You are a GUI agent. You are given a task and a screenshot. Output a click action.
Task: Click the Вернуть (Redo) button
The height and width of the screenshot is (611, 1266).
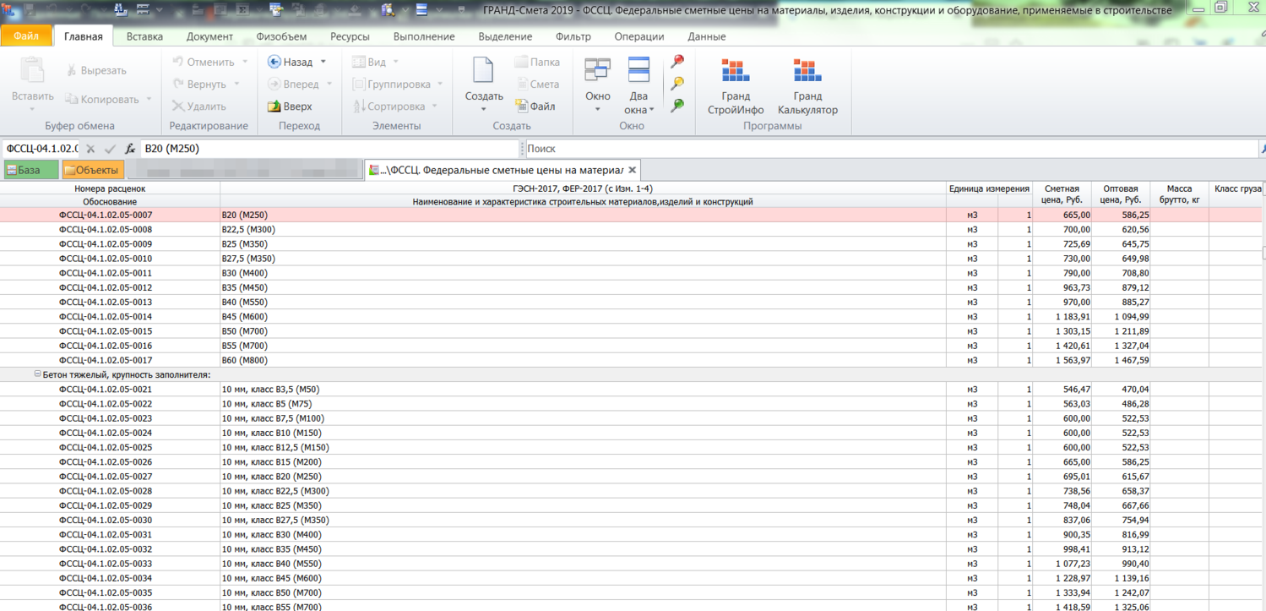click(199, 84)
